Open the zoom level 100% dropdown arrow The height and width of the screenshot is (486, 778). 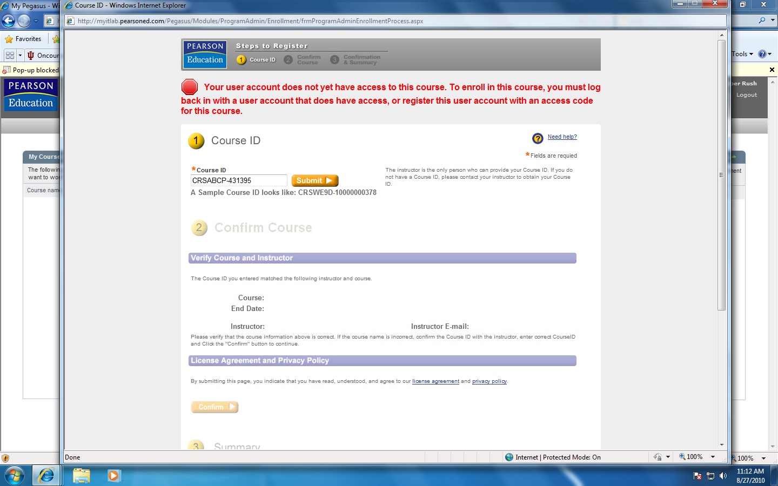[x=713, y=457]
